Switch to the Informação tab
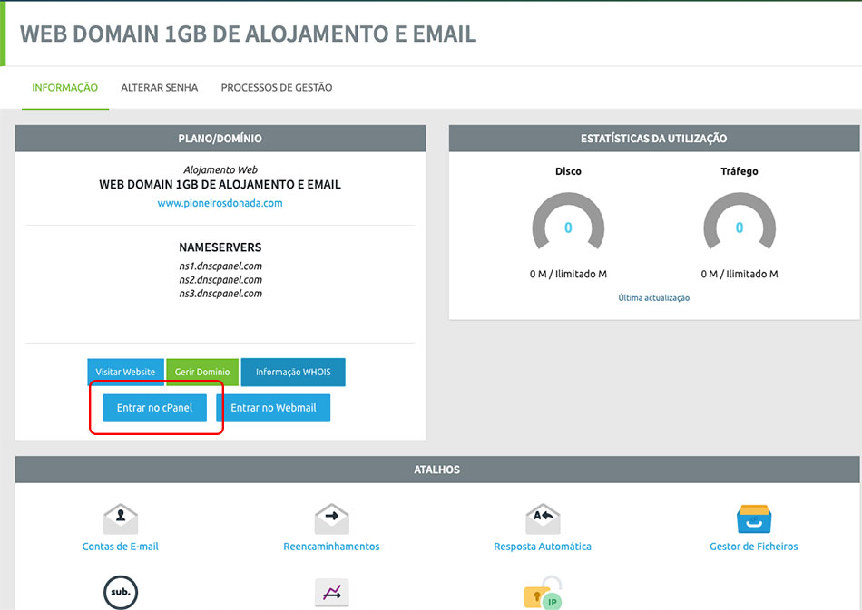Image resolution: width=862 pixels, height=610 pixels. tap(65, 88)
